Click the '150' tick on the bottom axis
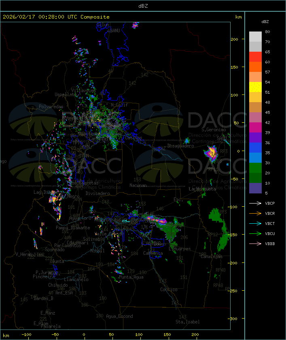The image size is (286, 340). coord(167,335)
